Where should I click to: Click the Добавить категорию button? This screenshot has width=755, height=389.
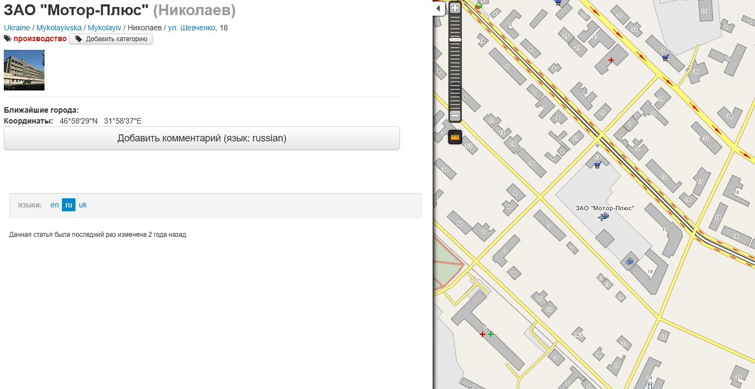point(111,39)
